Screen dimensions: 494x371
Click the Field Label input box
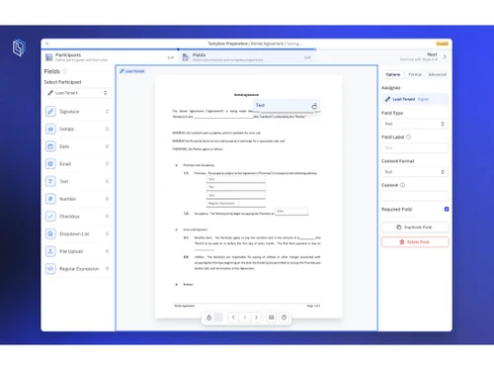[415, 147]
